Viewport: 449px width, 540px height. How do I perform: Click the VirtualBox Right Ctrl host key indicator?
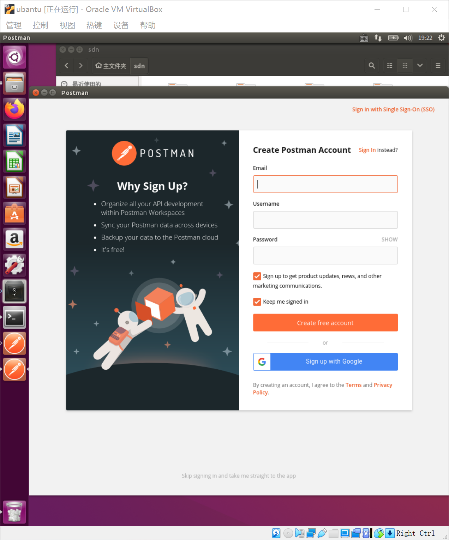point(415,533)
